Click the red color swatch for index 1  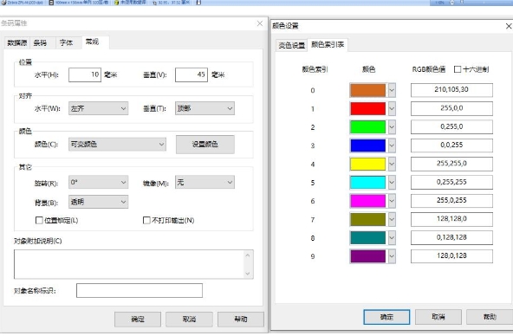pos(367,109)
